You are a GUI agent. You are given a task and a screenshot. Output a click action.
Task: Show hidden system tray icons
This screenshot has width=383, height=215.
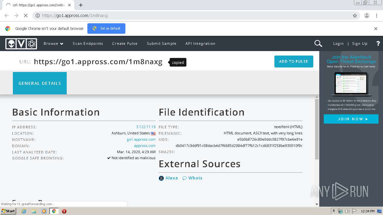tap(334, 211)
